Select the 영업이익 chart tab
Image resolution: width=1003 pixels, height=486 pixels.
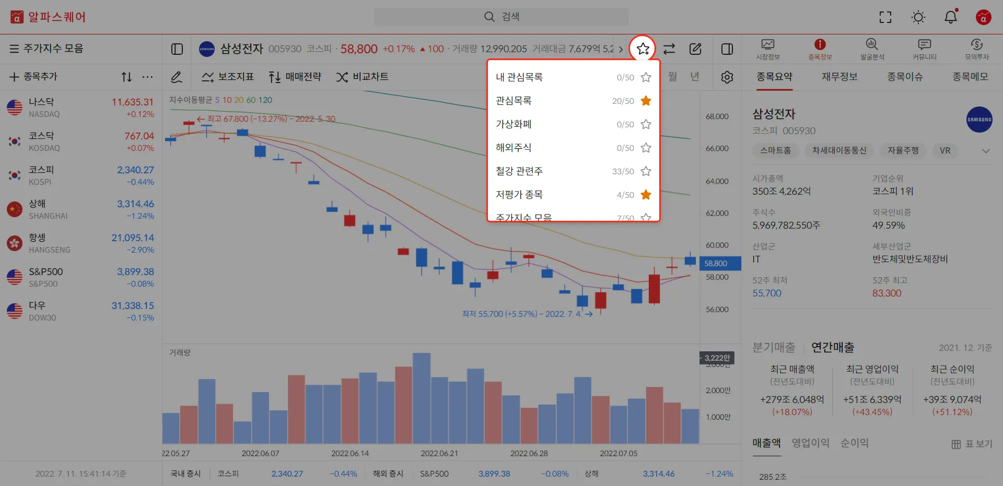810,443
